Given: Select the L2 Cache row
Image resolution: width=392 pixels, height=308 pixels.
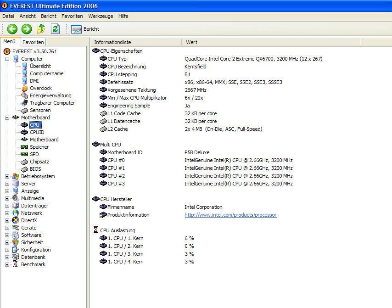Looking at the screenshot, I should (x=181, y=129).
